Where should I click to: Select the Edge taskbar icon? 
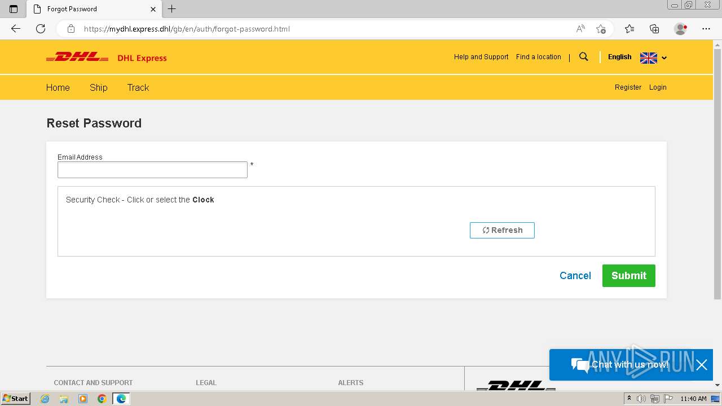click(121, 399)
